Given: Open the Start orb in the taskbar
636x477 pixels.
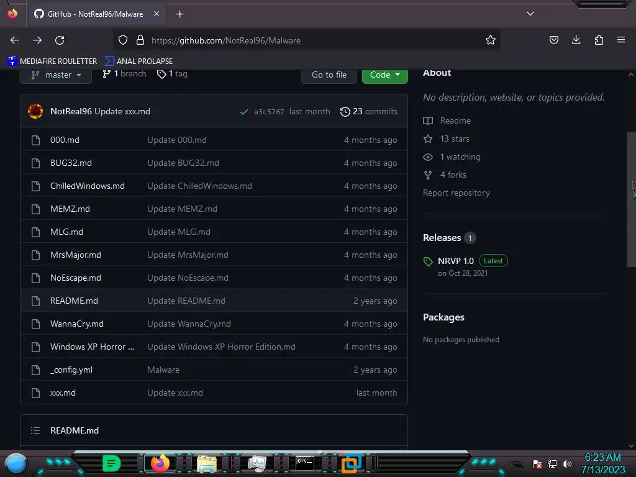Looking at the screenshot, I should click(x=16, y=463).
